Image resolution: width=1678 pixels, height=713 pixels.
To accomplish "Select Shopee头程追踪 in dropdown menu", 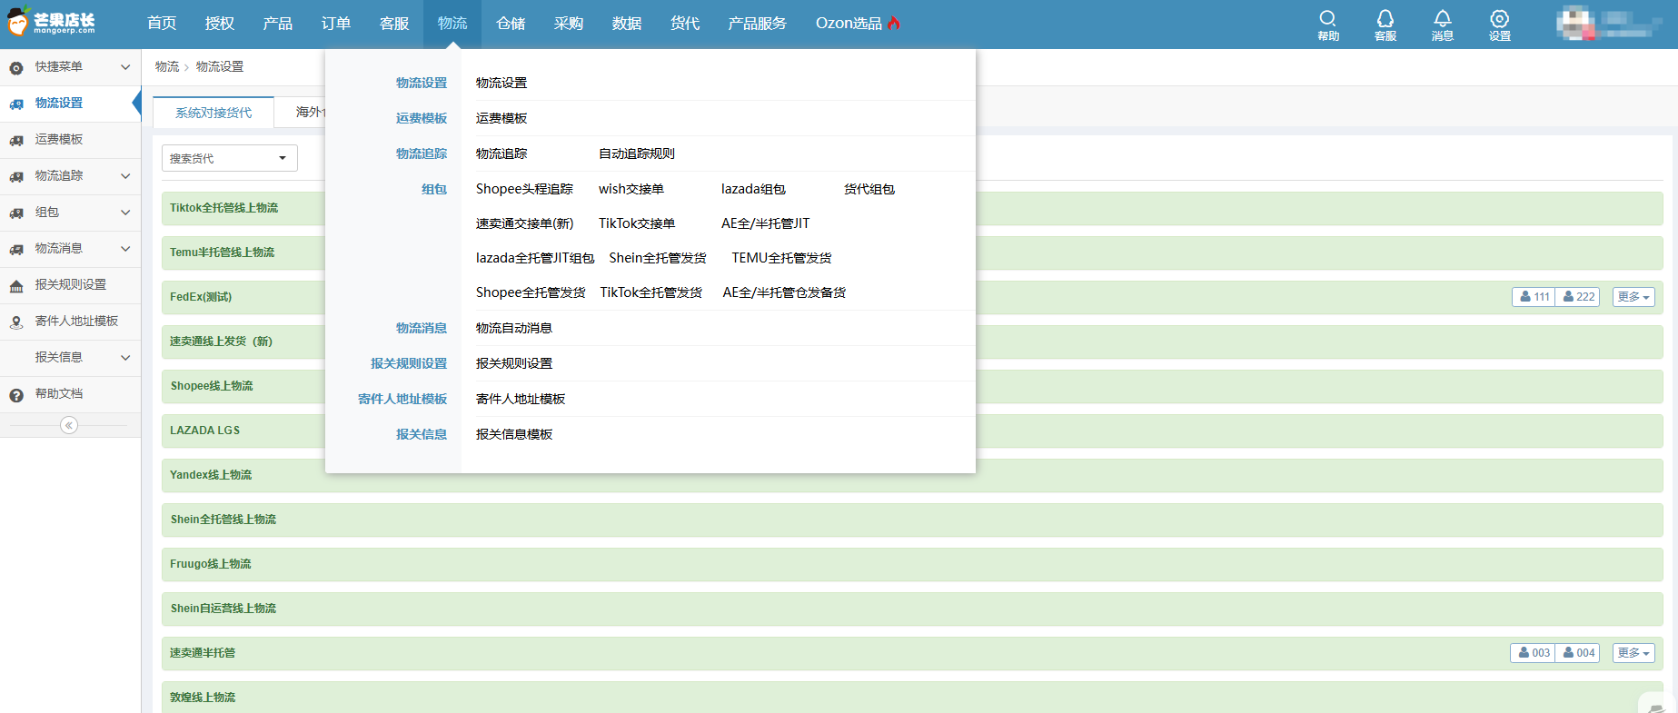I will click(x=524, y=189).
